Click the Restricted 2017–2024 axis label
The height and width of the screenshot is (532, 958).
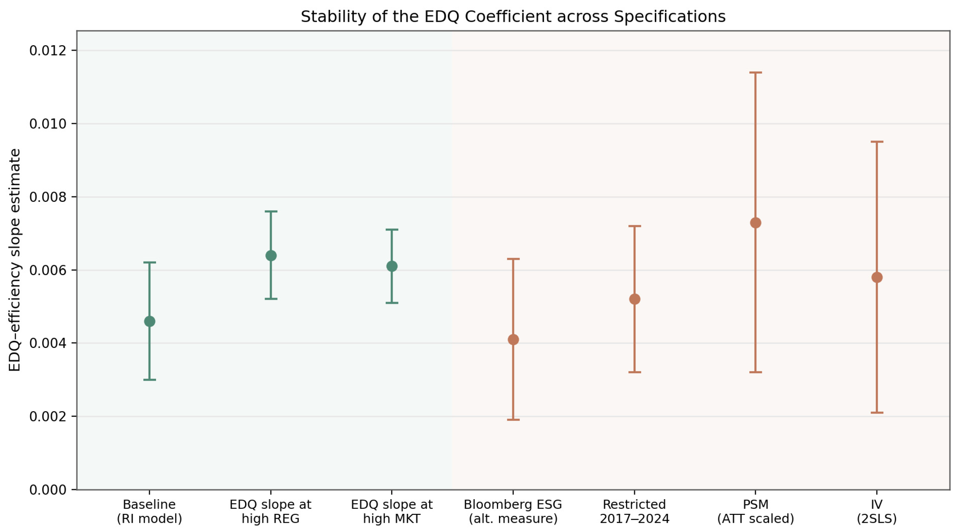click(635, 511)
